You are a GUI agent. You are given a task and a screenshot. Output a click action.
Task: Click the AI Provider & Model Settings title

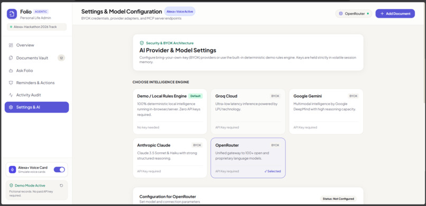[178, 51]
